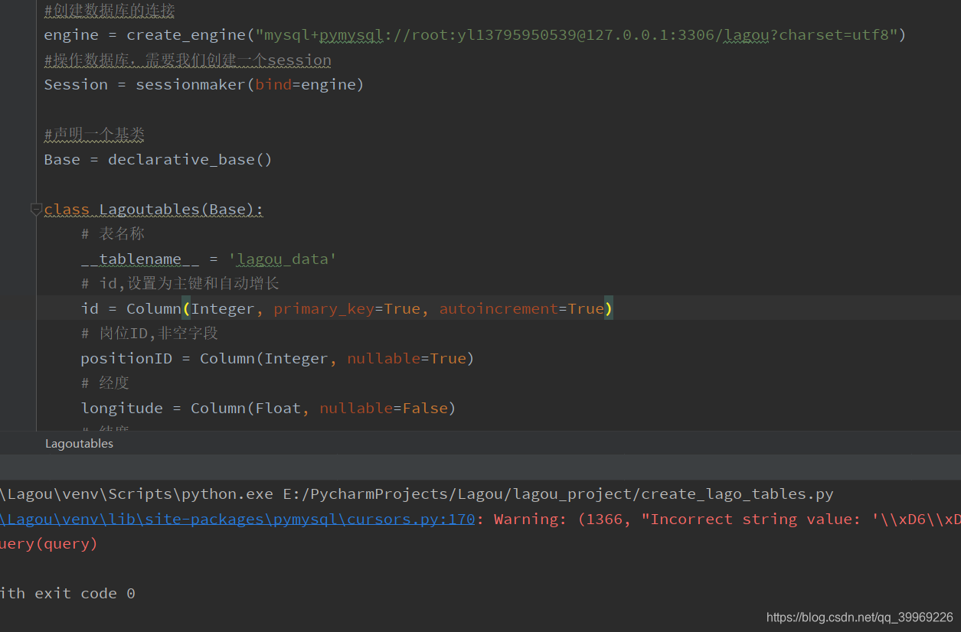This screenshot has height=632, width=961.
Task: Click the comment '#声明一个基类'
Action: [94, 135]
